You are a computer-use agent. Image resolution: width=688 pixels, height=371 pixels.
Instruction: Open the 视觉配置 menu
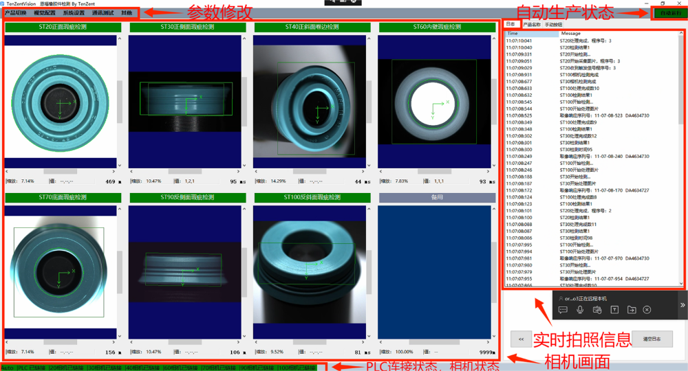tap(45, 12)
